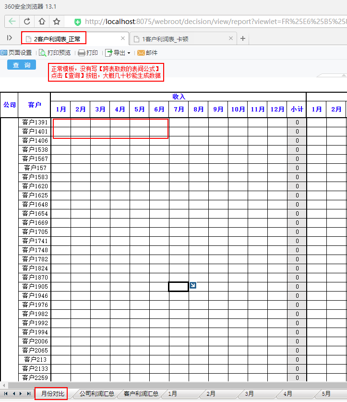Viewport: 347px width, 402px height.
Task: Click the 7月 header under 收入
Action: tap(179, 110)
